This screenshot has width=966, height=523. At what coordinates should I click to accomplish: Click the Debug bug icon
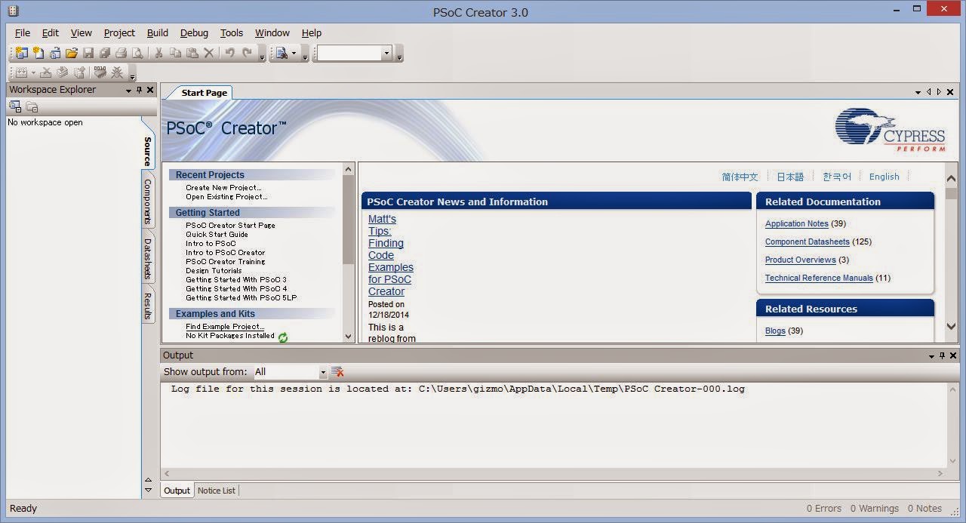pos(117,72)
